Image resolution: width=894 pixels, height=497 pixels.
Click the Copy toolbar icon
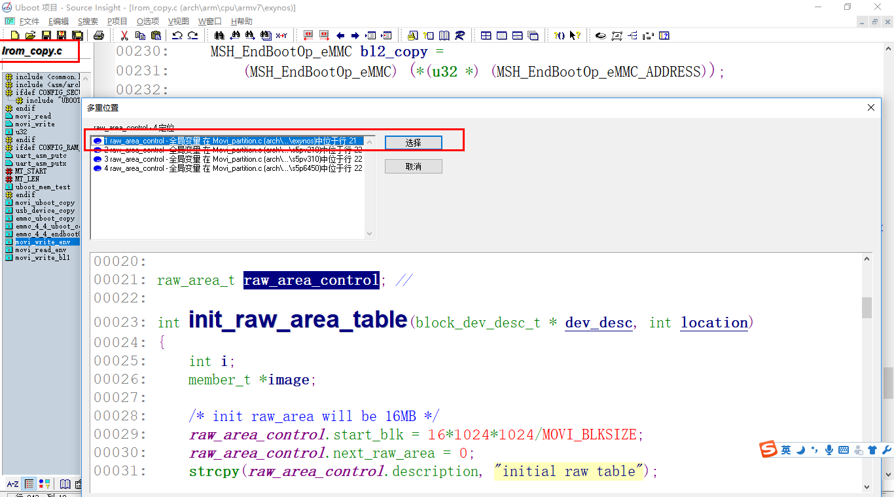140,35
